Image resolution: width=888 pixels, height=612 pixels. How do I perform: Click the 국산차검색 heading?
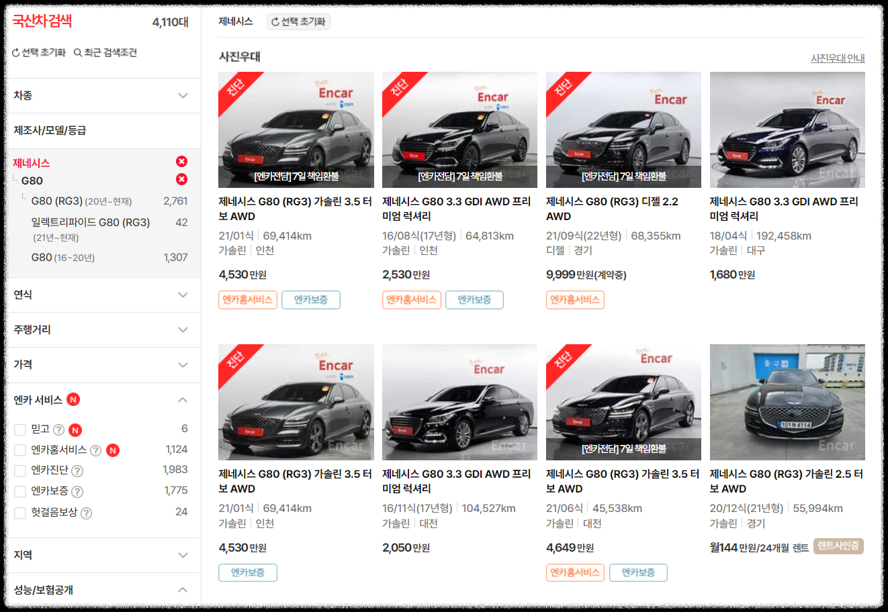[42, 21]
